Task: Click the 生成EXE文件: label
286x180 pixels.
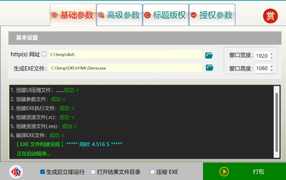Action: 30,68
